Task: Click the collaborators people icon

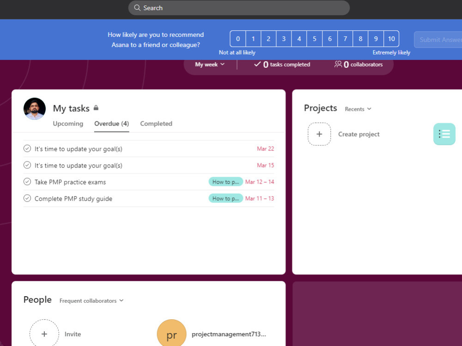Action: point(338,64)
